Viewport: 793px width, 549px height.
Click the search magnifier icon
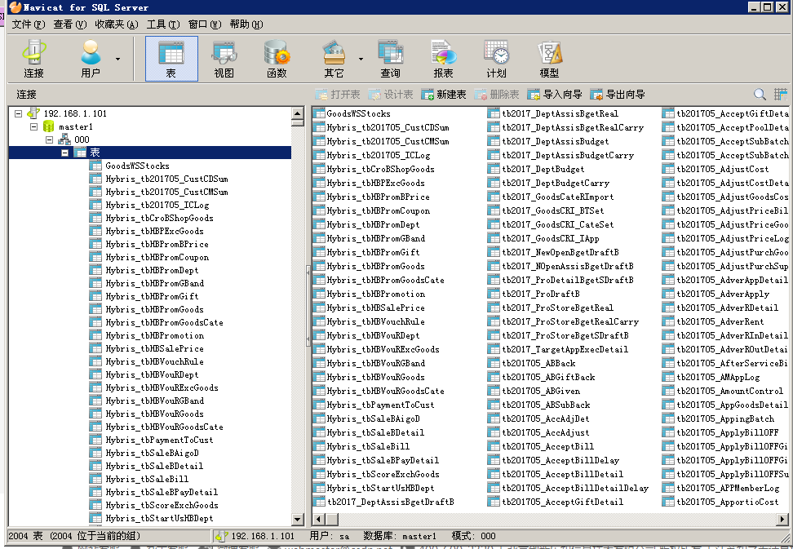(x=759, y=94)
